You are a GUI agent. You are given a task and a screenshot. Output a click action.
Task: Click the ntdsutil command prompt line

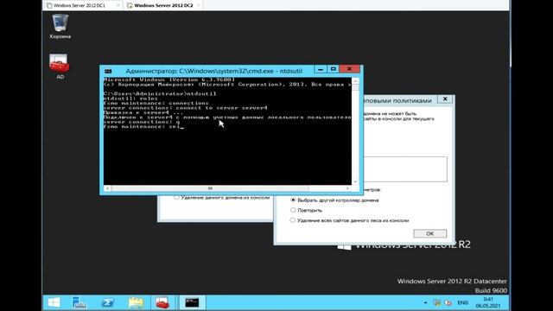(x=160, y=94)
